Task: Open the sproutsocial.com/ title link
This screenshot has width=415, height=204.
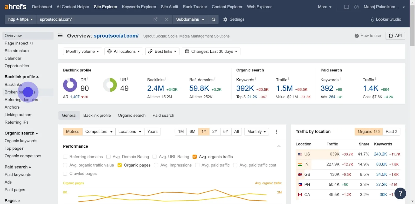Action: pyautogui.click(x=116, y=36)
